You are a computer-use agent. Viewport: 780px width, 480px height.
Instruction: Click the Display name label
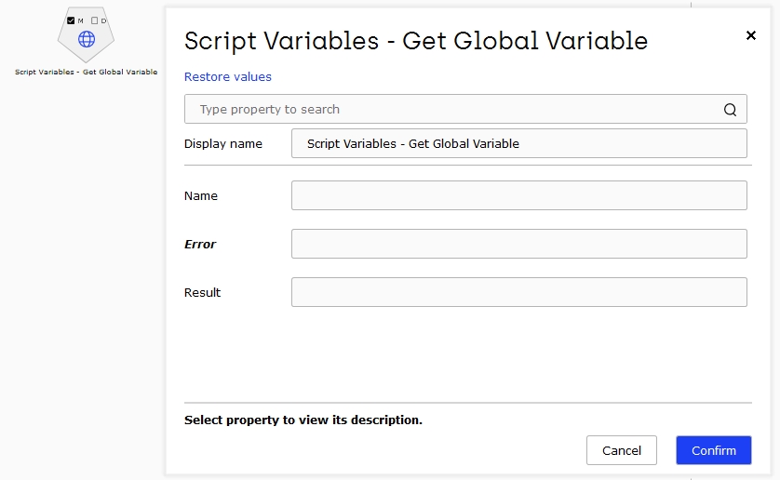coord(222,144)
